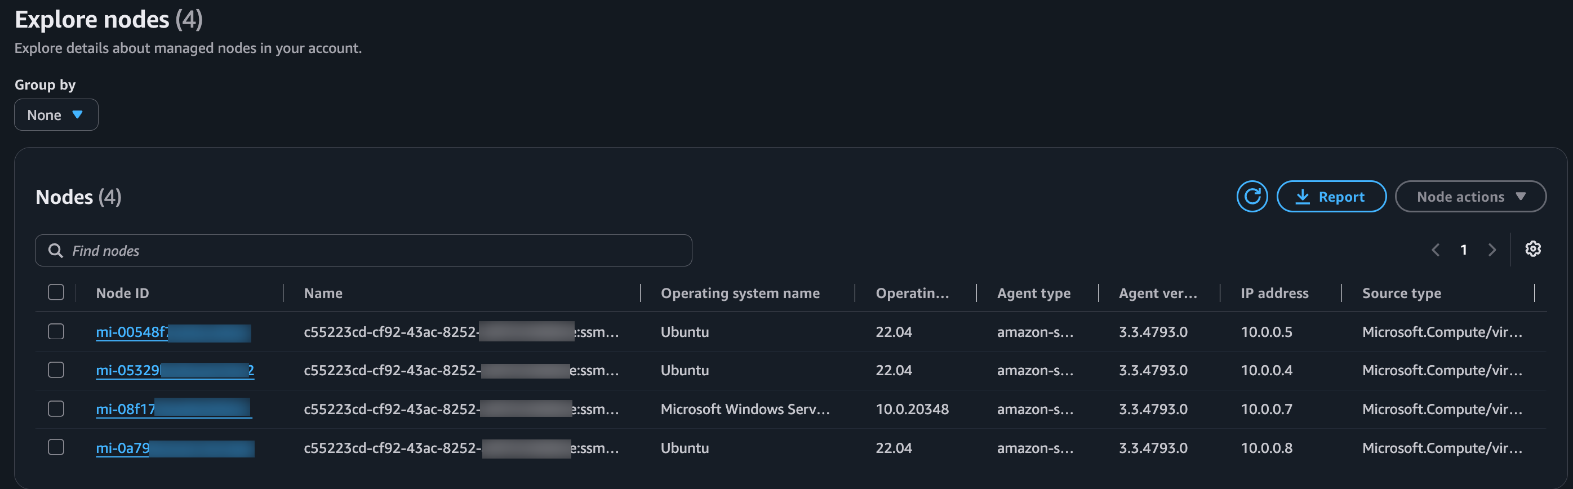Select checkbox for node mi-00548f

(56, 331)
